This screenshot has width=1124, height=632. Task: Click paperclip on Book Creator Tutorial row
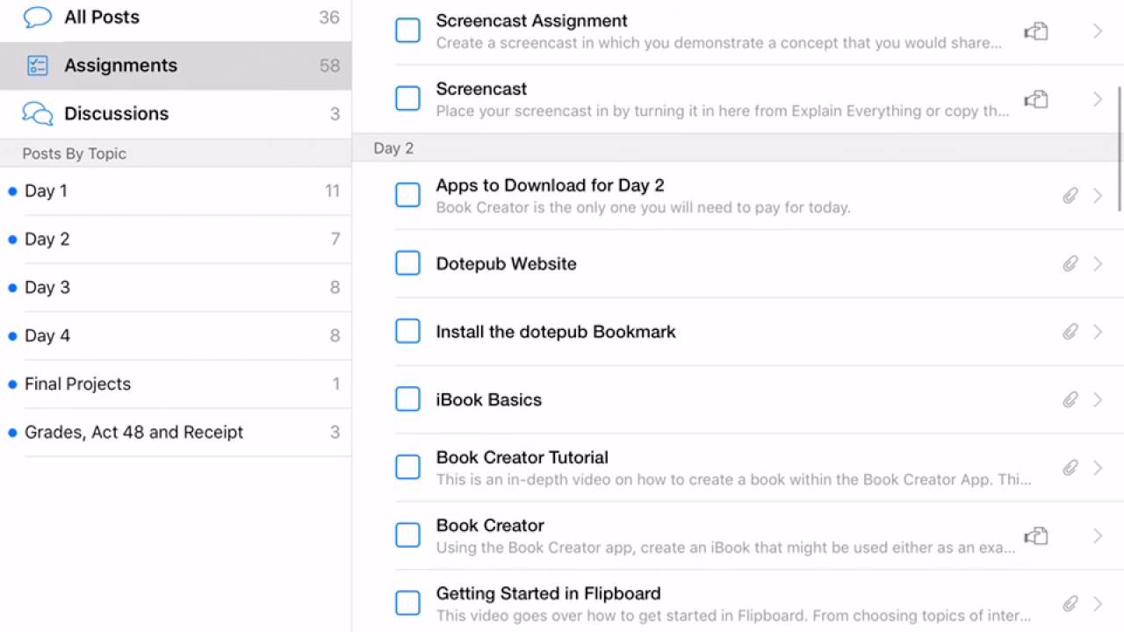1070,468
